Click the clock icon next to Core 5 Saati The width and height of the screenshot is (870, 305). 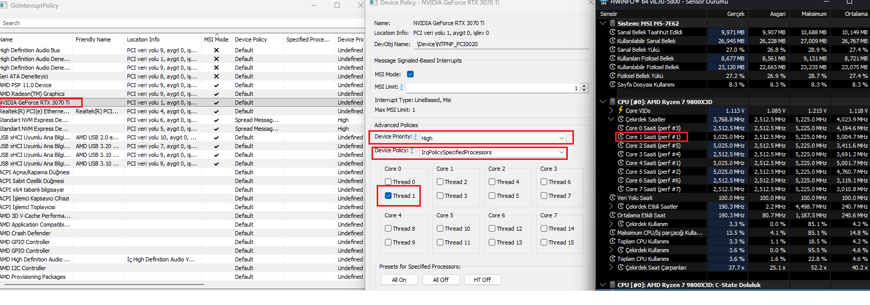[x=620, y=172]
